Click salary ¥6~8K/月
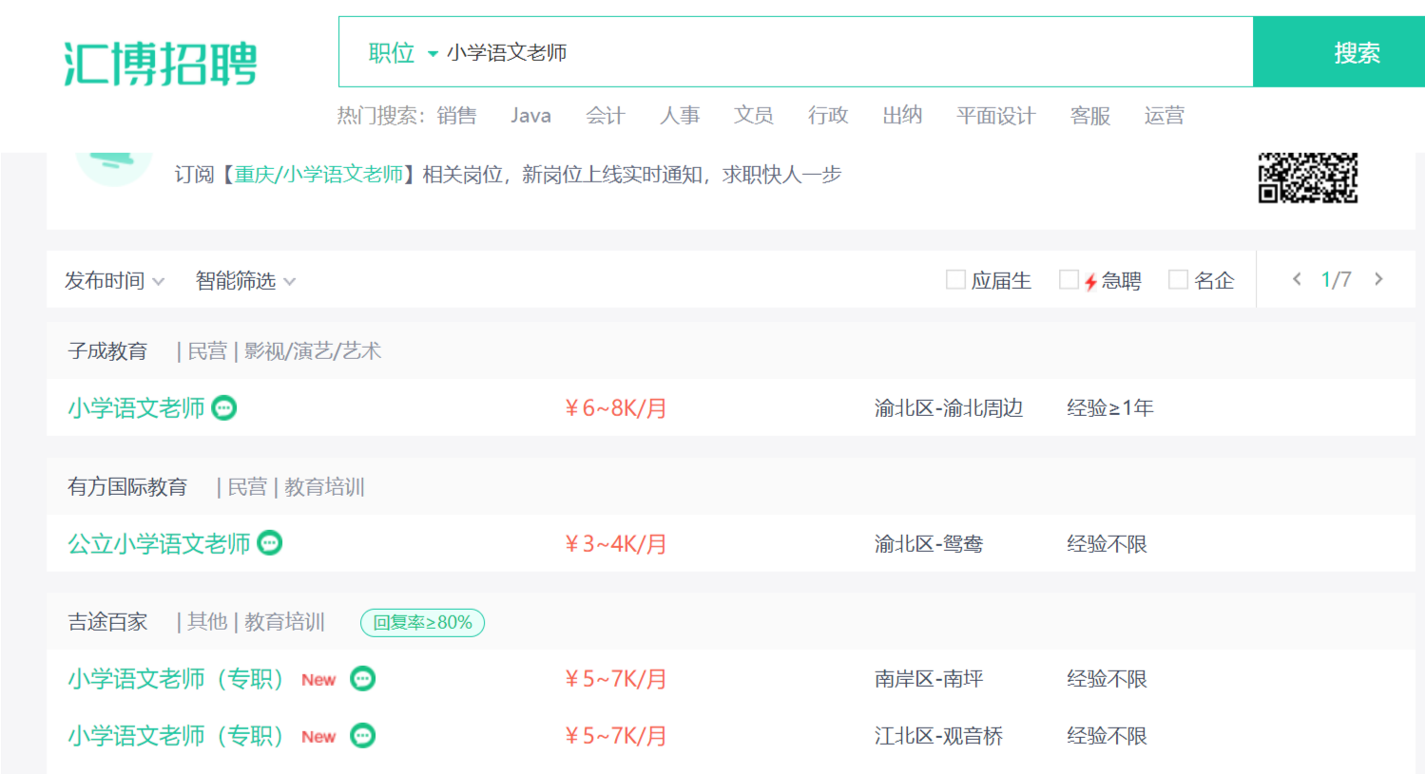 click(x=616, y=408)
